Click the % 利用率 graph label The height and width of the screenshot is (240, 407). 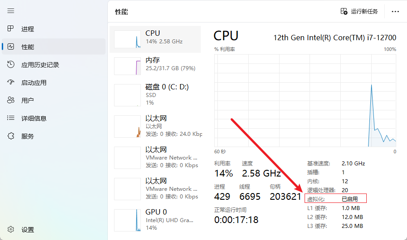coord(225,49)
